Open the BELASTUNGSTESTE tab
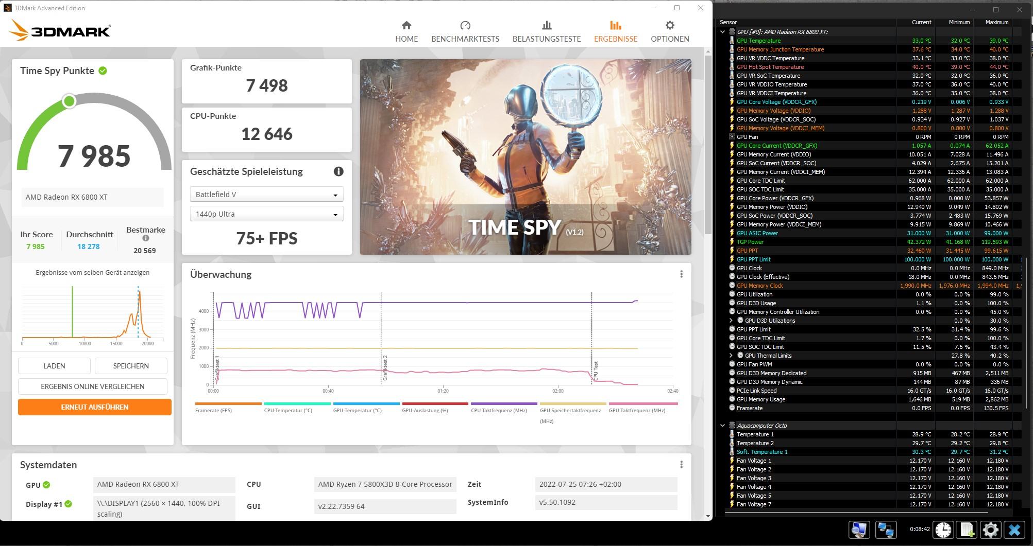This screenshot has width=1033, height=546. [547, 31]
